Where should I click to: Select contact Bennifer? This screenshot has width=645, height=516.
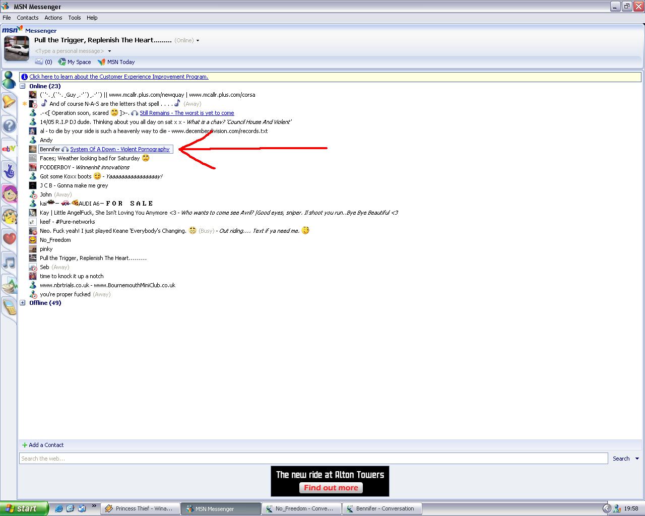50,149
